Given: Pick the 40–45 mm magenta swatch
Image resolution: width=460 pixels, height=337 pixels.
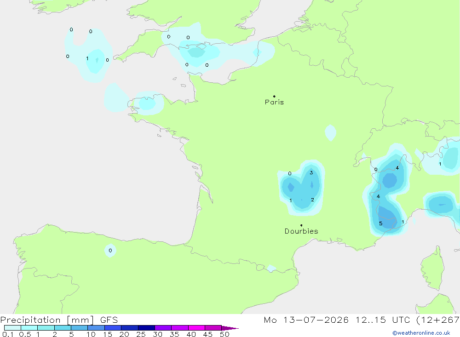Looking at the screenshot, I should coord(196,328).
